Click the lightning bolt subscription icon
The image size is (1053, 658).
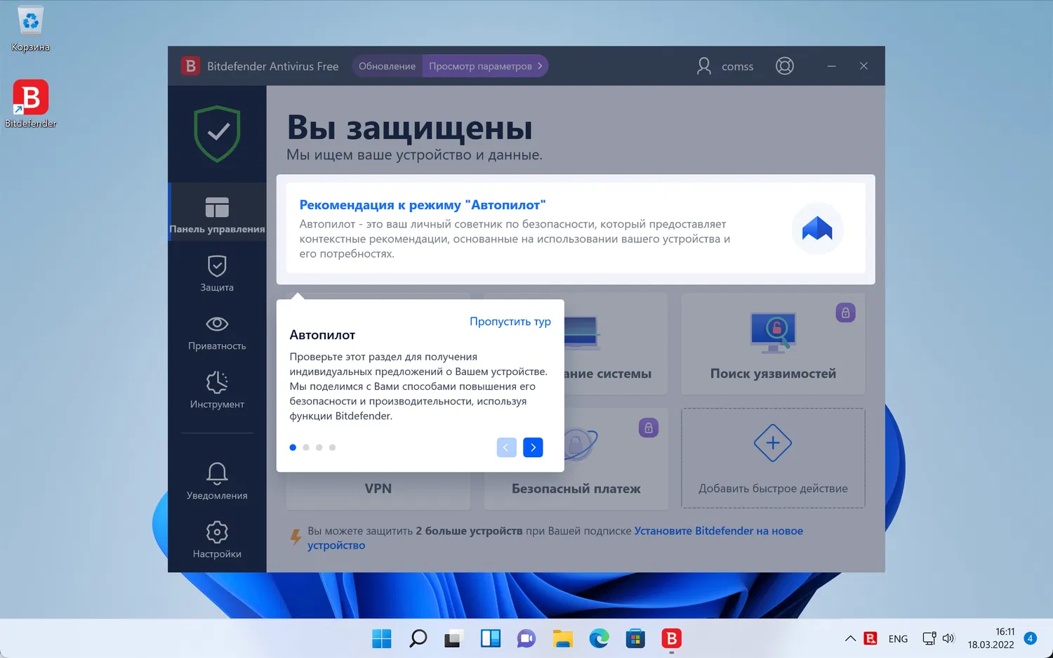coord(296,537)
